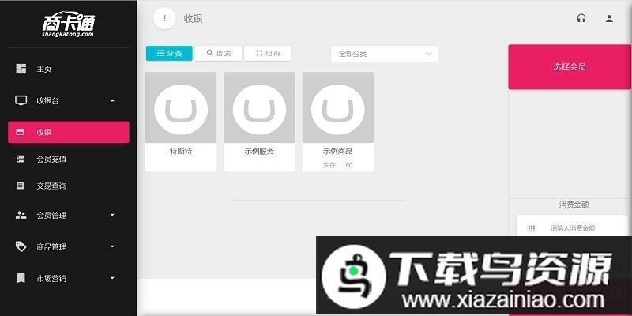The image size is (632, 316).
Task: Open the 全部分类 dropdown
Action: [x=384, y=54]
